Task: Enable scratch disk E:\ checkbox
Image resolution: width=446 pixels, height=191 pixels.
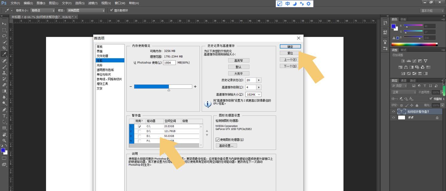Action: click(x=139, y=136)
